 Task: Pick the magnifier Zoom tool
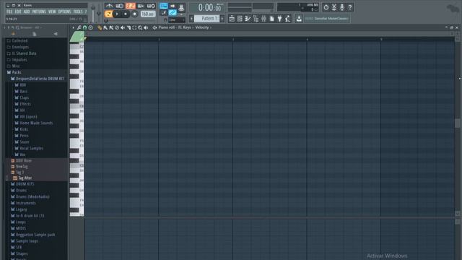(140, 27)
